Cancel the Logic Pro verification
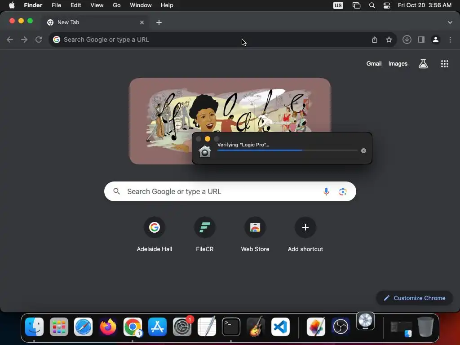Image resolution: width=460 pixels, height=345 pixels. click(363, 151)
